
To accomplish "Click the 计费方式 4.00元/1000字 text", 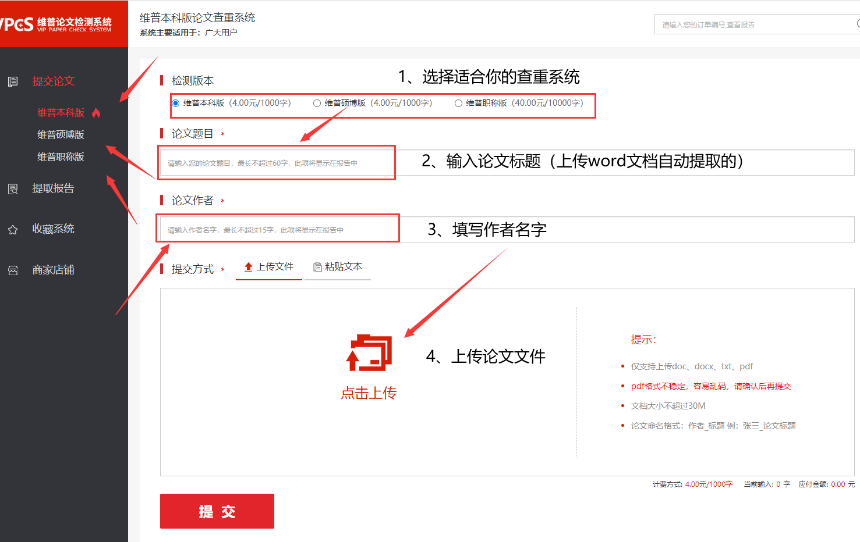I will (692, 484).
